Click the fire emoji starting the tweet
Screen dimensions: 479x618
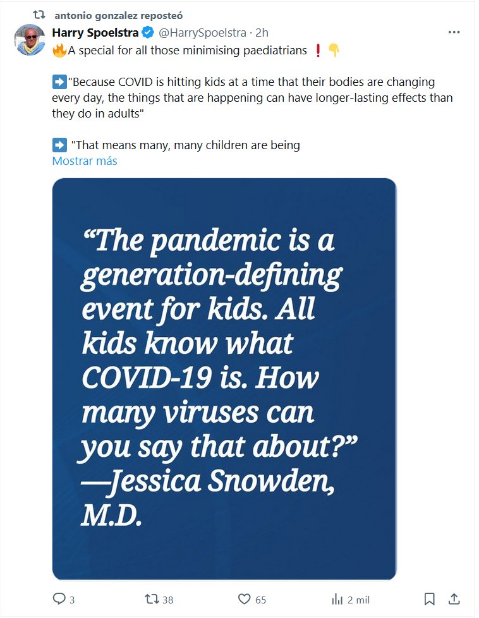(x=59, y=51)
